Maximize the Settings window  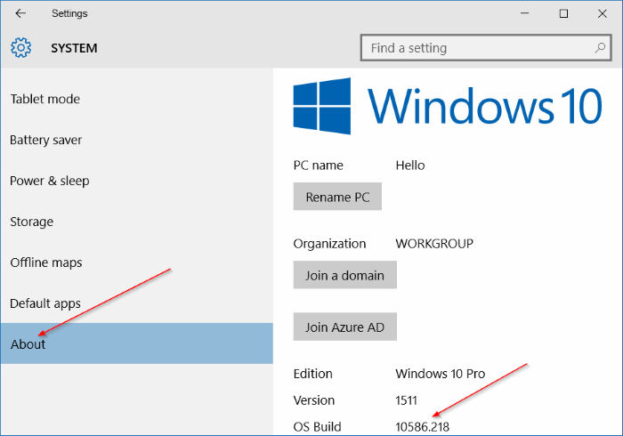tap(563, 13)
